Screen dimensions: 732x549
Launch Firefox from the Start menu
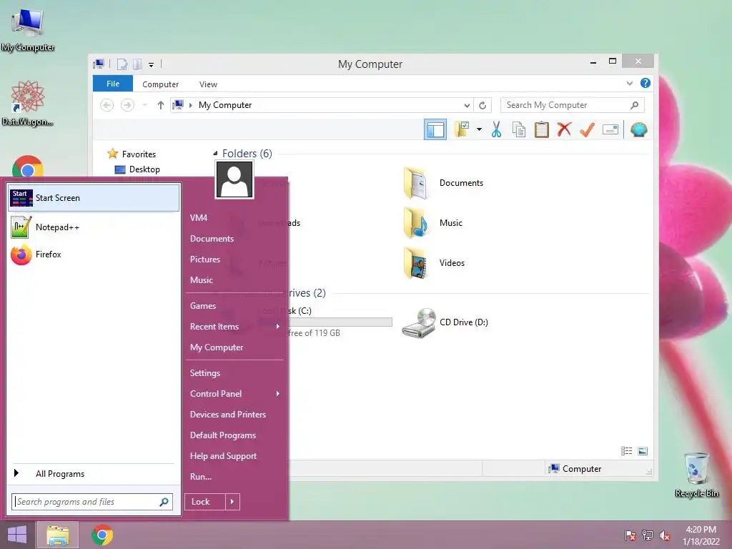94,254
